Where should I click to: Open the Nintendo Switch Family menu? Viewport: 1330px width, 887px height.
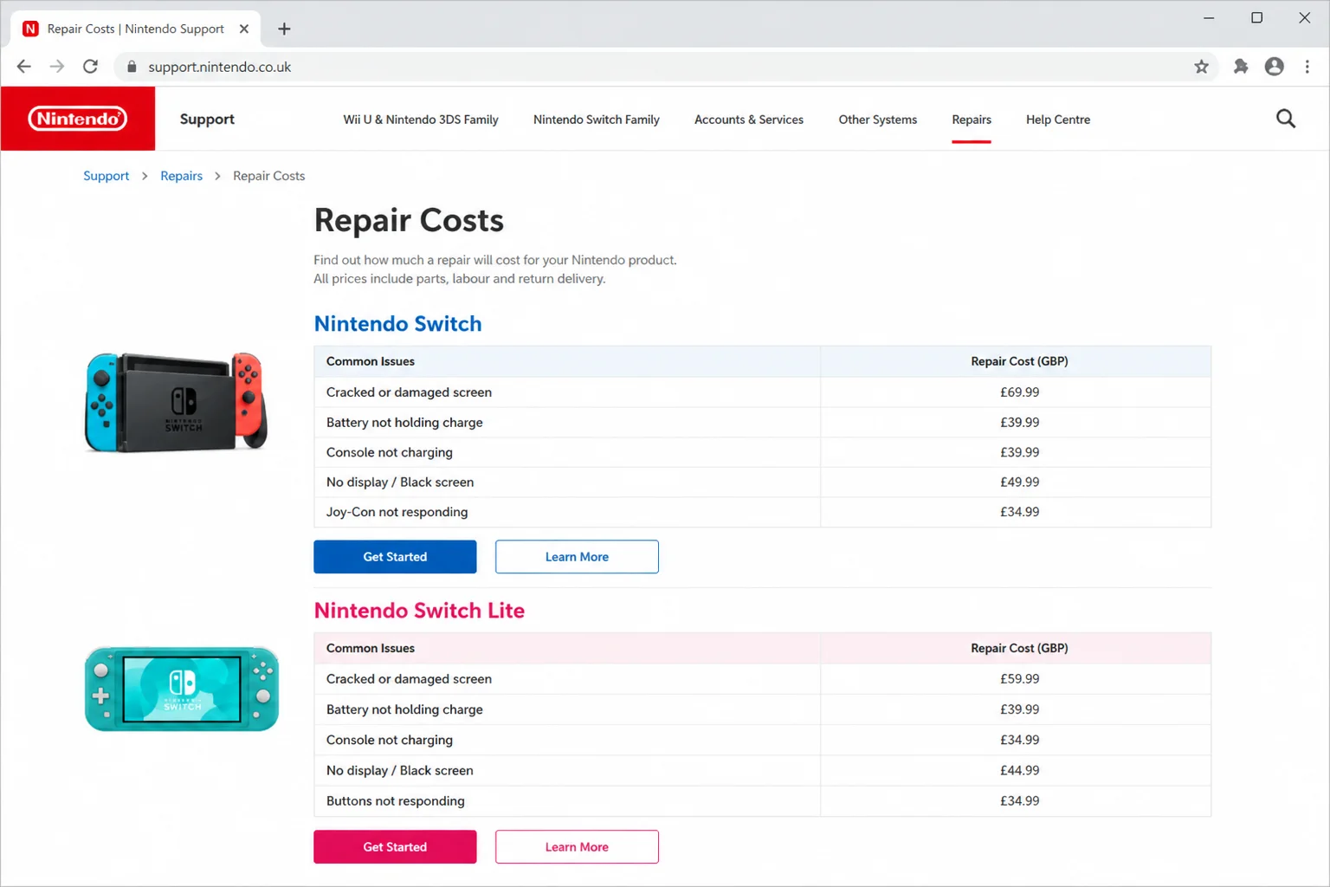pyautogui.click(x=597, y=120)
